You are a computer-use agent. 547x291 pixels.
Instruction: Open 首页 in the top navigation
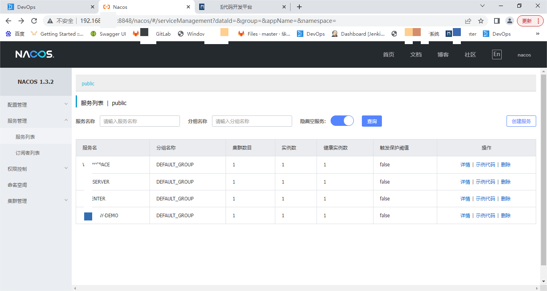click(389, 55)
